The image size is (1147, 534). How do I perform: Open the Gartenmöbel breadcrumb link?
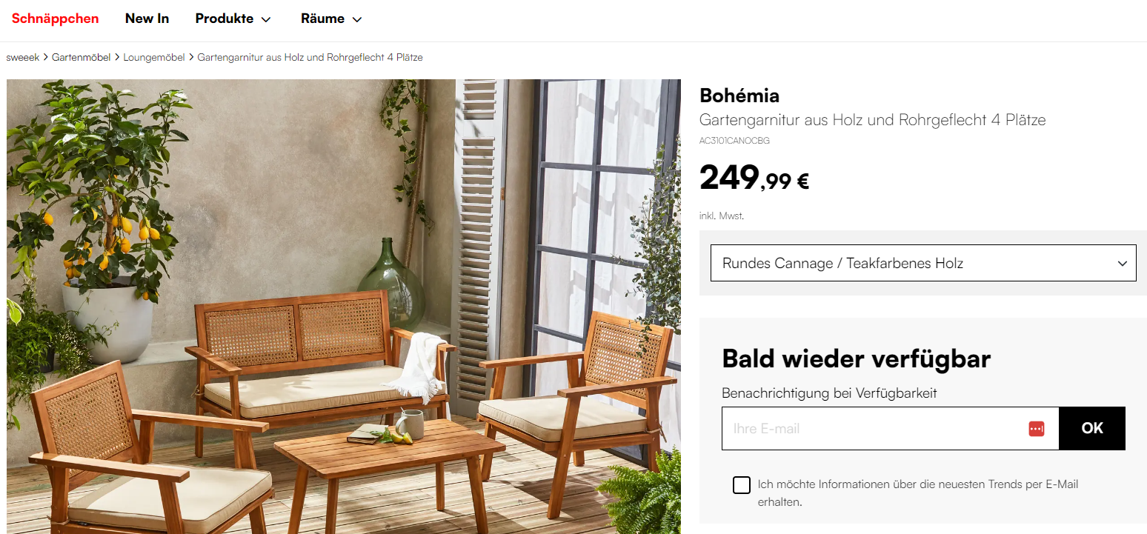pyautogui.click(x=82, y=57)
